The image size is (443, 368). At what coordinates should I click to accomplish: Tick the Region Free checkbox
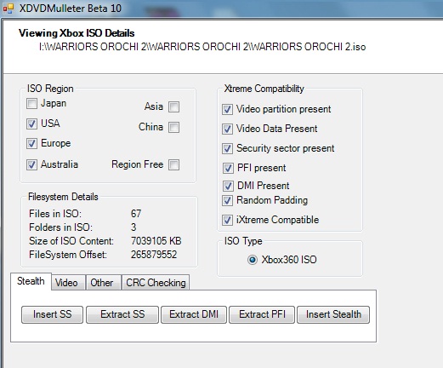[173, 164]
